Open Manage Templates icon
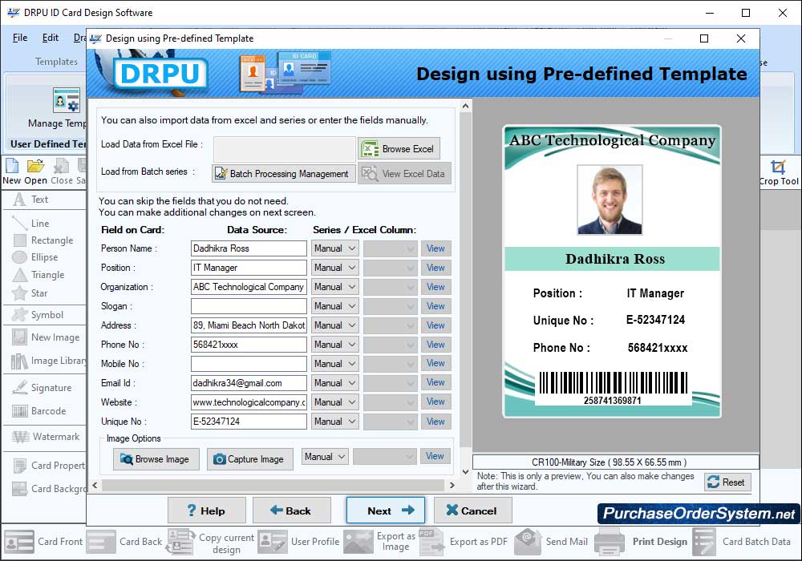This screenshot has height=561, width=802. [x=67, y=99]
